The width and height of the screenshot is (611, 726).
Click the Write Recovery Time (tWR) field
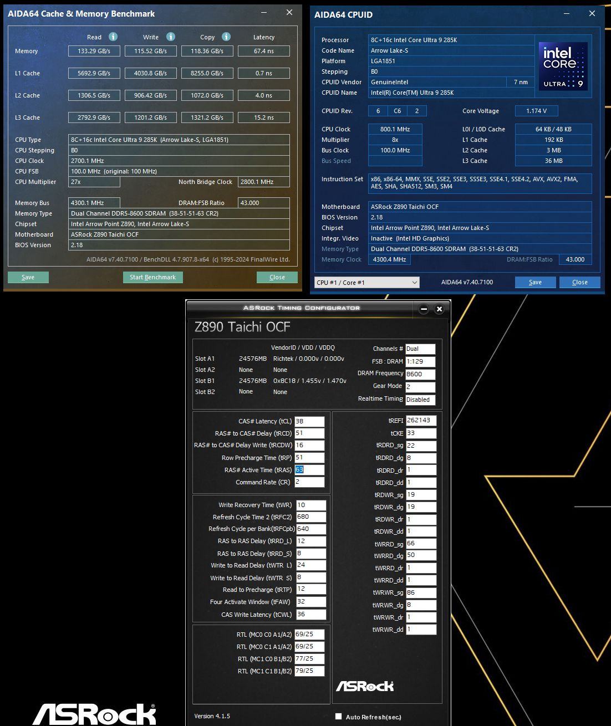pyautogui.click(x=311, y=505)
